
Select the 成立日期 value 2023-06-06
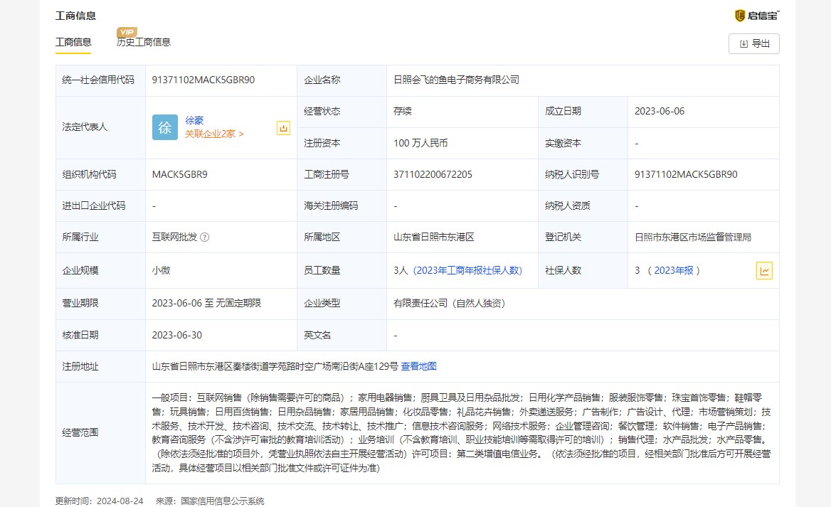tap(660, 111)
